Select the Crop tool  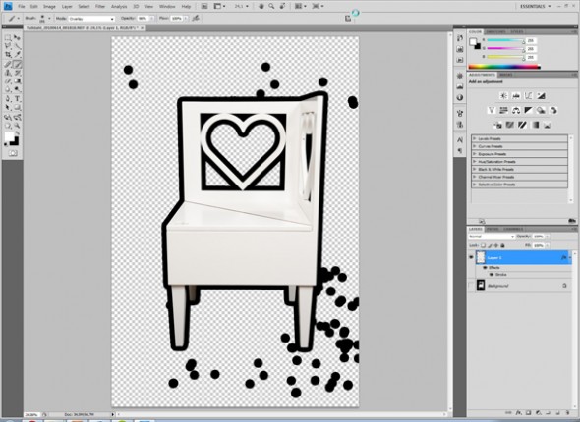[8, 55]
